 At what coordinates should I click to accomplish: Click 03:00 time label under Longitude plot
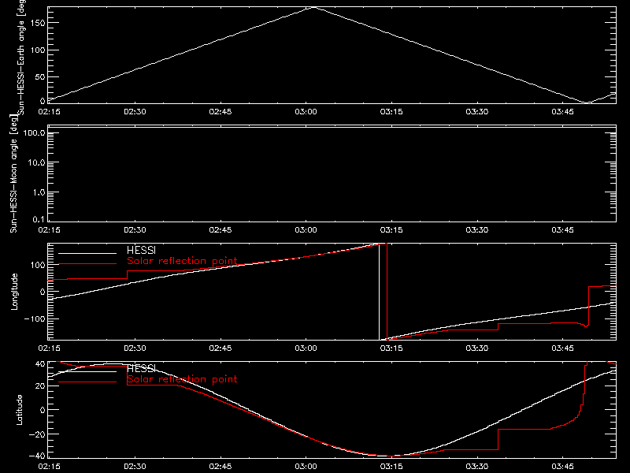pos(306,348)
